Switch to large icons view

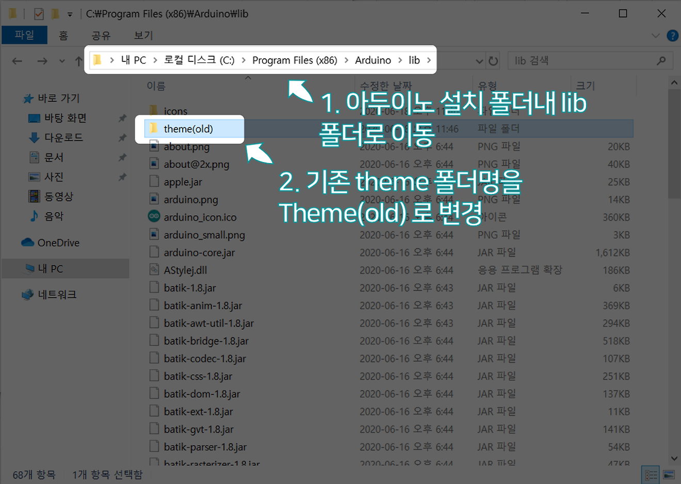(669, 474)
